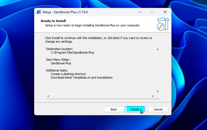Click the title 'Setup - Sandboxie-Plus v1.15.4'
Viewport: 207px width, 130px height.
[x=65, y=12]
